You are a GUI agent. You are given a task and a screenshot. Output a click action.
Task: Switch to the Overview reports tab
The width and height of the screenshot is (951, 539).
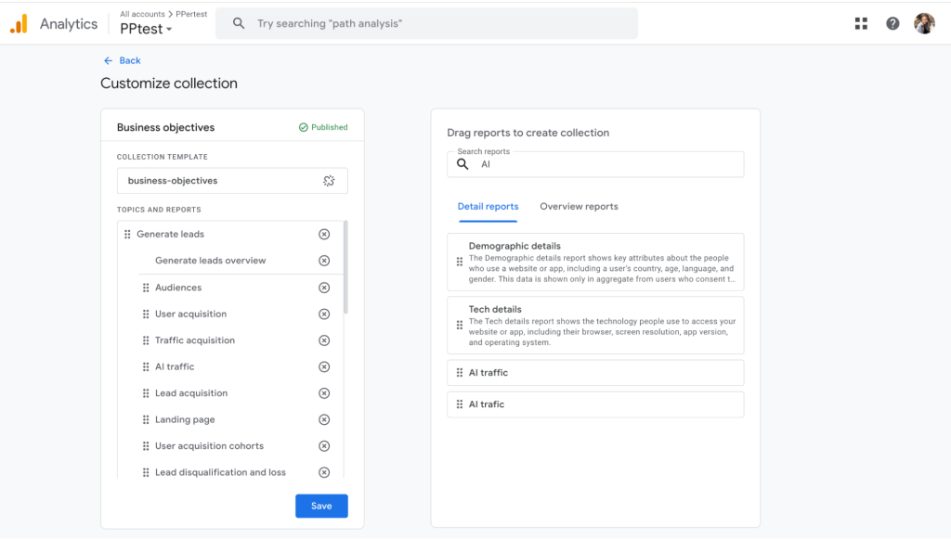click(579, 207)
